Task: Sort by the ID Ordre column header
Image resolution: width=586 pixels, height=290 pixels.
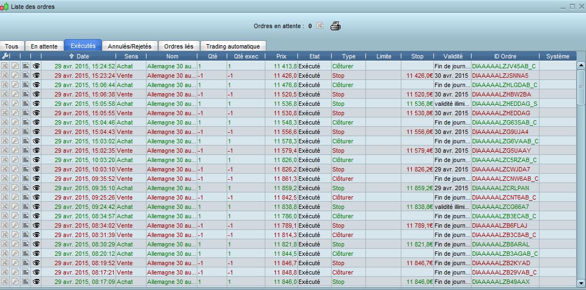Action: tap(505, 56)
